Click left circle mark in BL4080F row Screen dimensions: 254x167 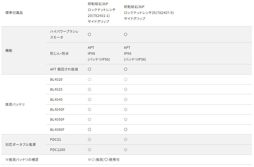click(90, 130)
